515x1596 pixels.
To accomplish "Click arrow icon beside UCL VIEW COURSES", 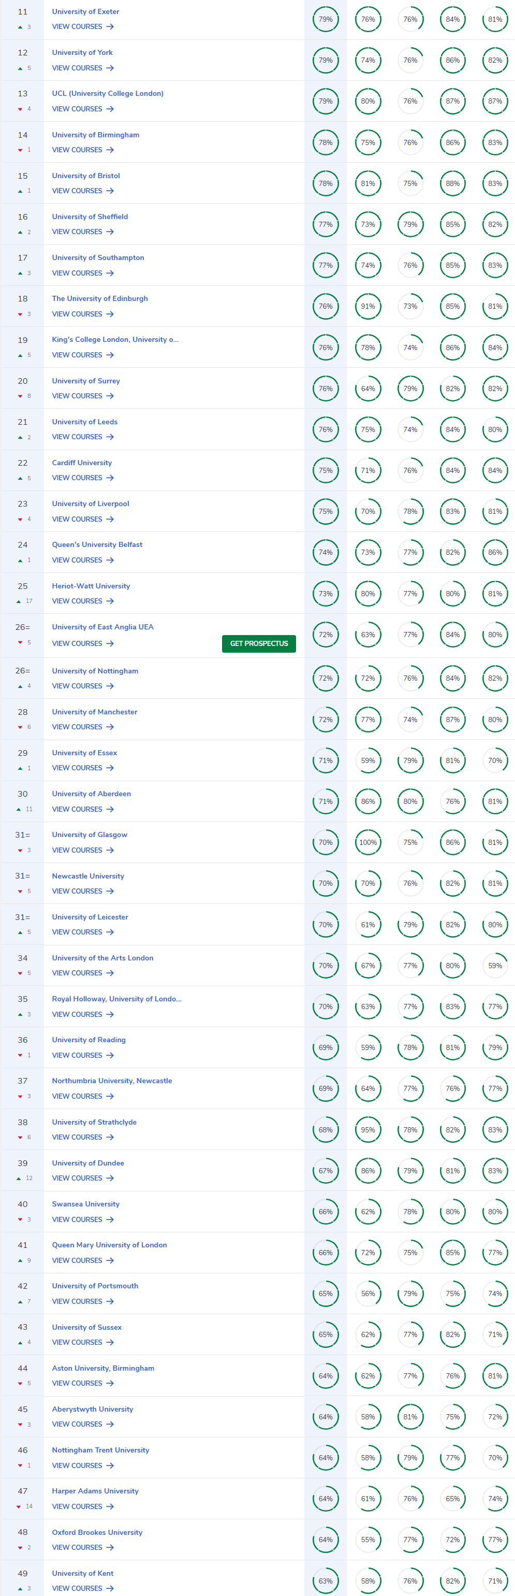I will point(110,109).
